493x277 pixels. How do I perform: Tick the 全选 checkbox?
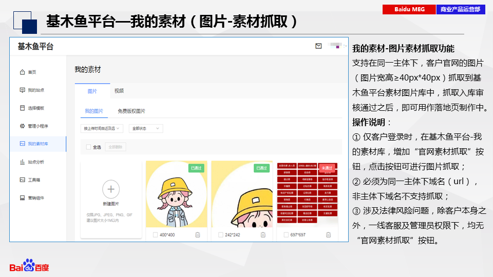89,147
